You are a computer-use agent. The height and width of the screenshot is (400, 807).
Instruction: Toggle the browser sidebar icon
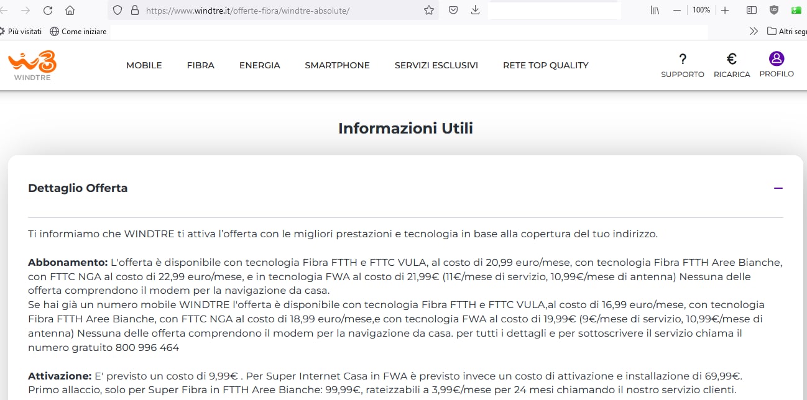click(x=752, y=10)
